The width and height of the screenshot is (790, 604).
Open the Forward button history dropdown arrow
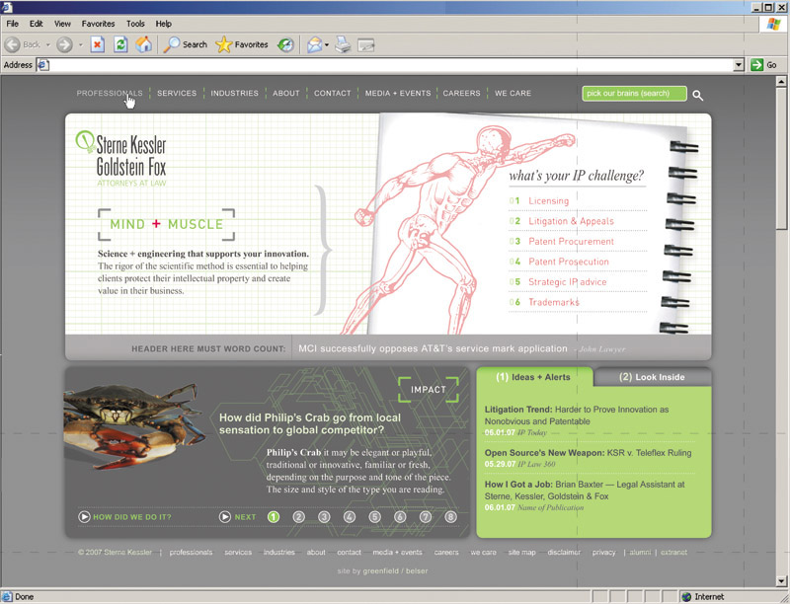[81, 44]
